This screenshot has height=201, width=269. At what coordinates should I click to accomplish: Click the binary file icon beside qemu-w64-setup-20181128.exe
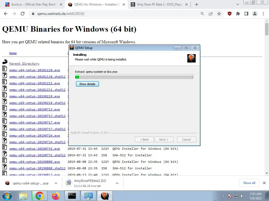tap(4, 68)
